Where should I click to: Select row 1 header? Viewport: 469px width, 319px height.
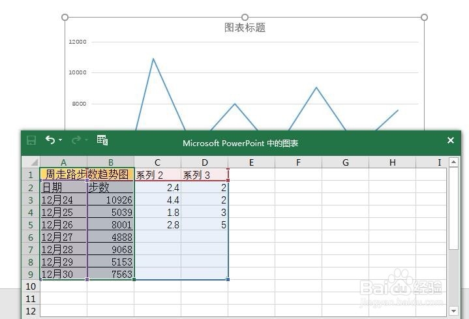click(x=31, y=174)
